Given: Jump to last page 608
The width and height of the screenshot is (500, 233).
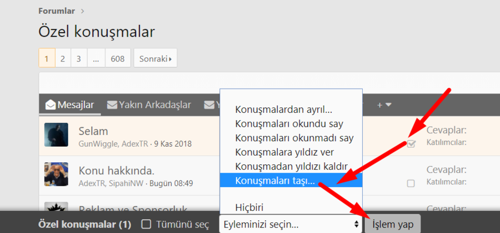Looking at the screenshot, I should pos(118,58).
